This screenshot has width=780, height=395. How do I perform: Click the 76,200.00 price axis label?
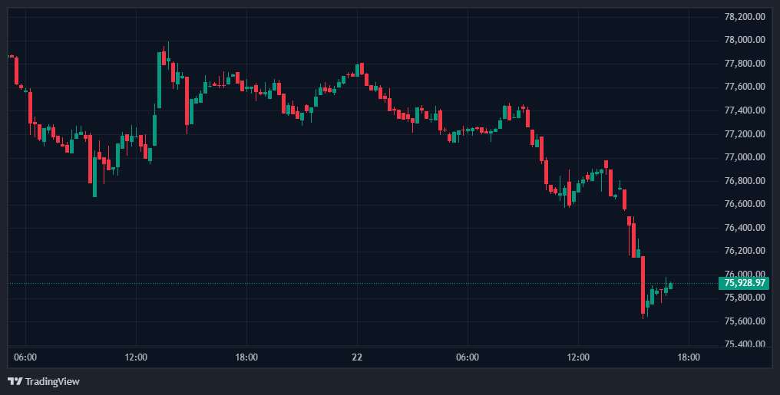click(x=745, y=250)
